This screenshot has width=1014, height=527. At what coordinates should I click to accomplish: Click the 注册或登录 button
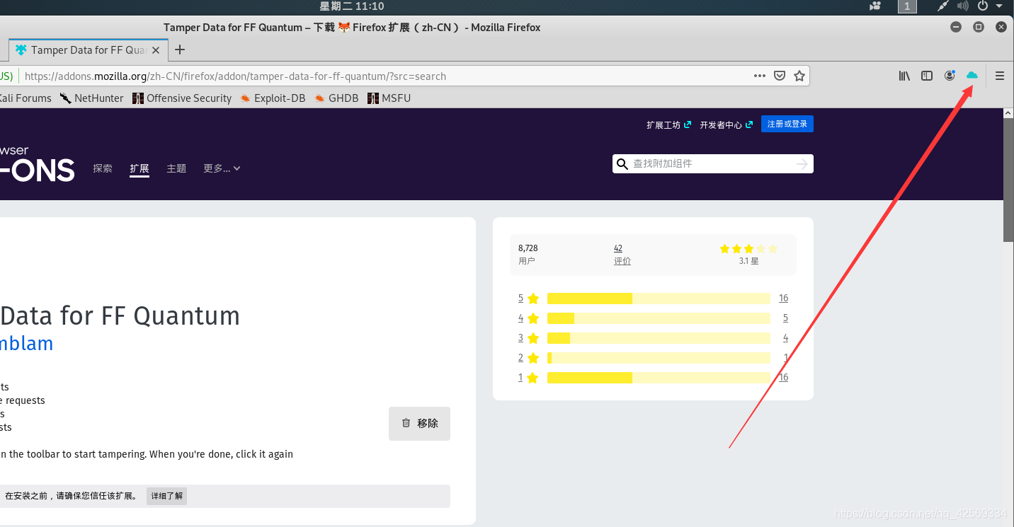pyautogui.click(x=787, y=124)
